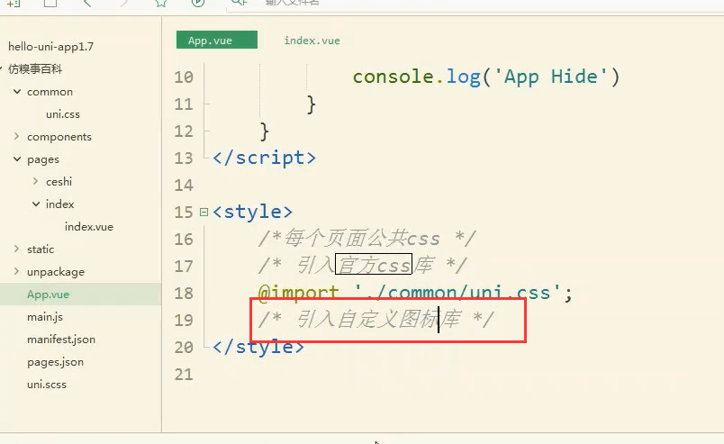This screenshot has height=444, width=724.
Task: Click the </style> closing tag
Action: coord(258,347)
